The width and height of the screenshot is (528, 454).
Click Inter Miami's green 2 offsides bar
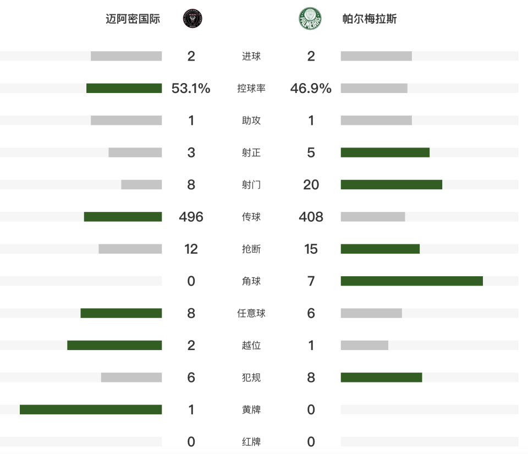tap(114, 345)
